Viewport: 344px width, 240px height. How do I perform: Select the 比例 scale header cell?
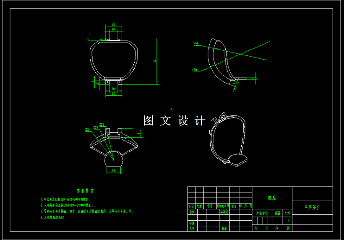point(287,213)
